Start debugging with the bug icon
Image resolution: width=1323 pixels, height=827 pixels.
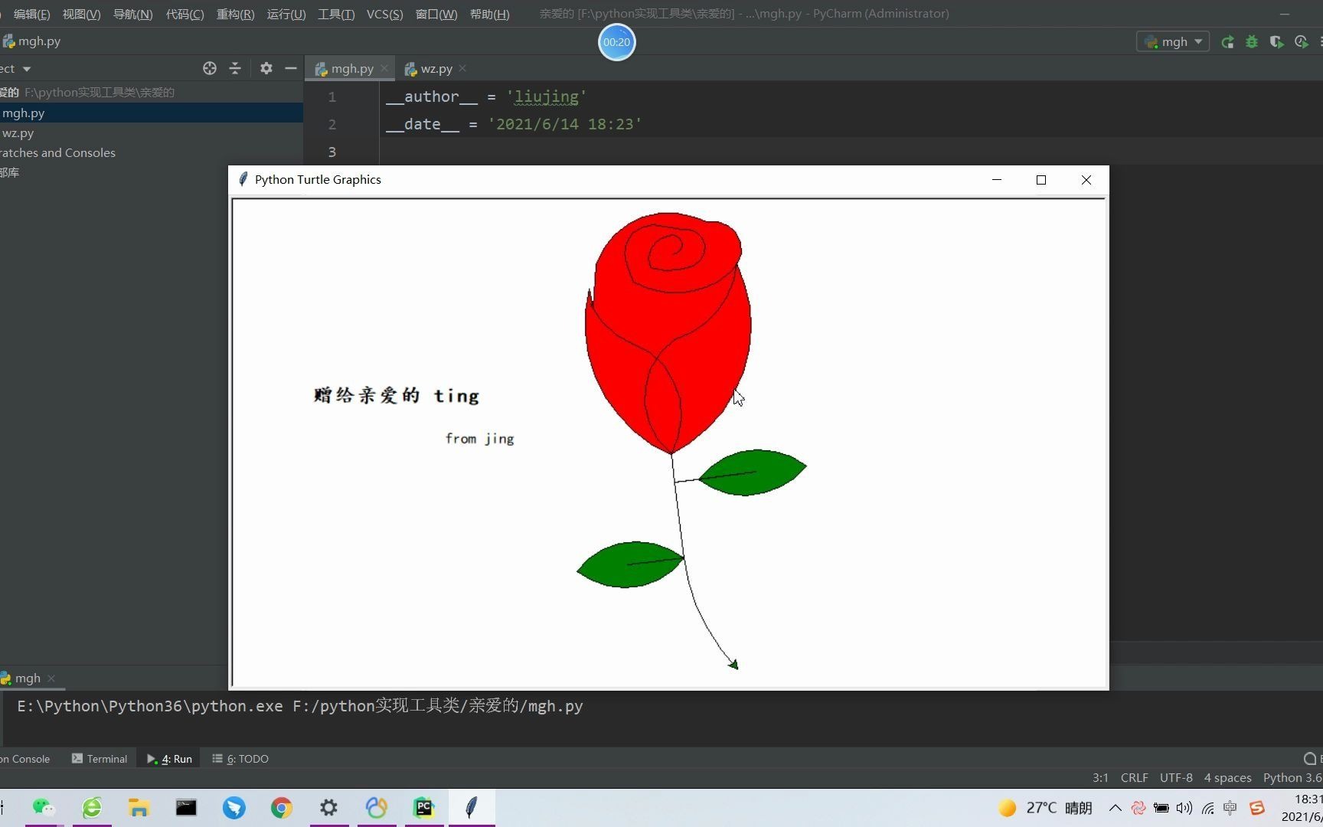click(1251, 42)
